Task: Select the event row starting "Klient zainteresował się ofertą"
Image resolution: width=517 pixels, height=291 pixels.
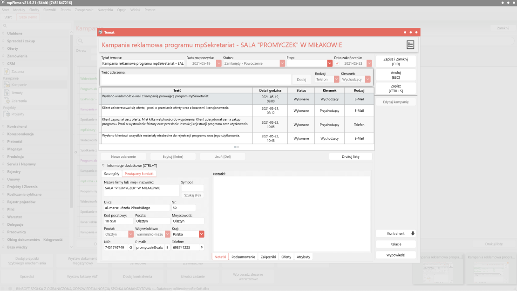Action: (x=237, y=111)
